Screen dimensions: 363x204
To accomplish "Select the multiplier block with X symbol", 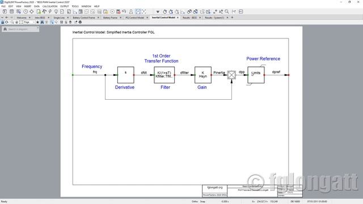I will tap(231, 75).
